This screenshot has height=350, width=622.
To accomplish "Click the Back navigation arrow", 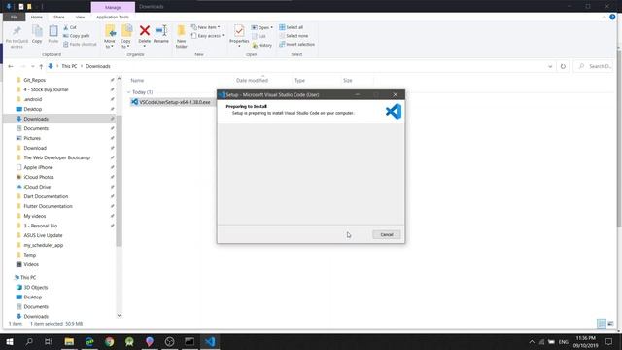I will tap(11, 66).
